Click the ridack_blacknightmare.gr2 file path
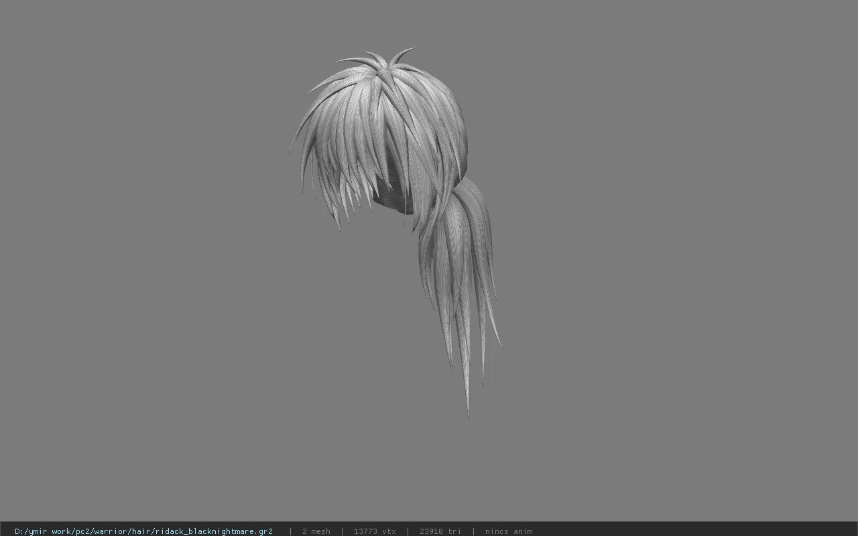 tap(143, 531)
